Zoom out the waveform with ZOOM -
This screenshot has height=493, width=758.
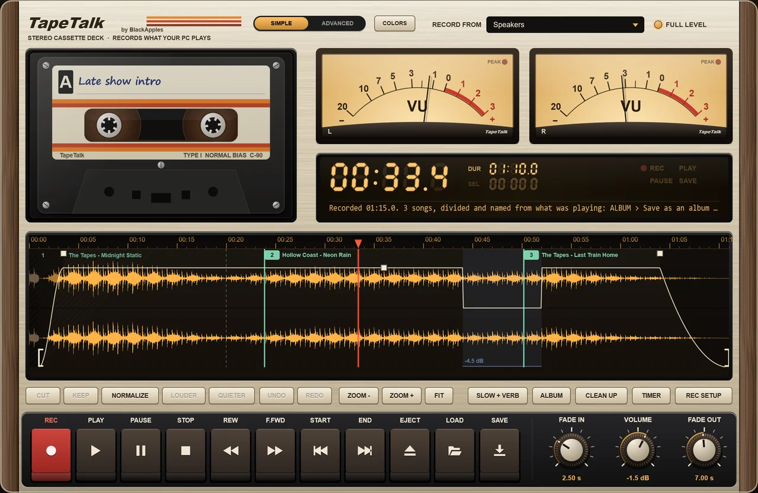point(359,395)
